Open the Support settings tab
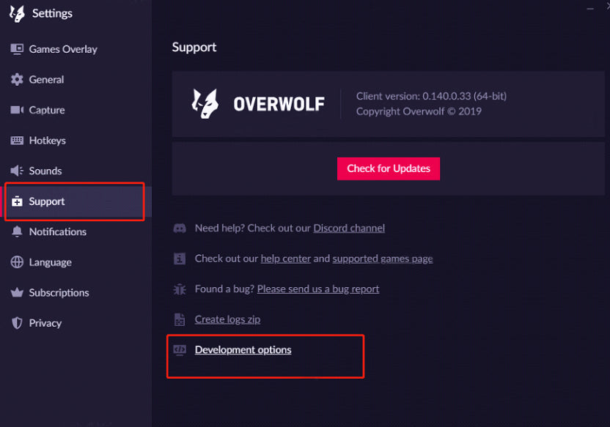This screenshot has height=427, width=610. tap(47, 201)
